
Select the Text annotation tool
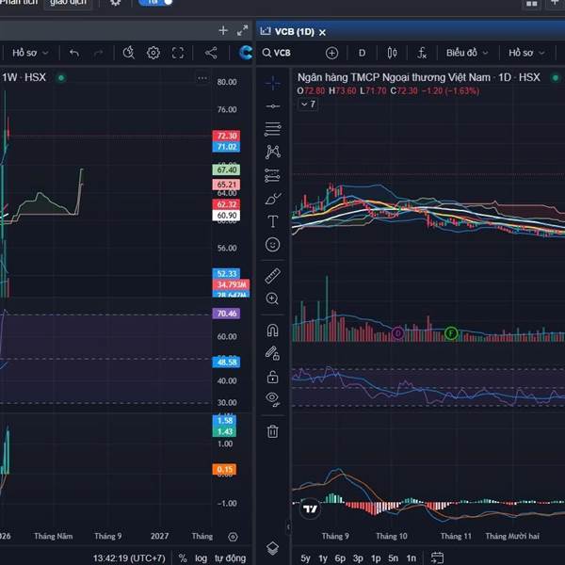coord(273,221)
